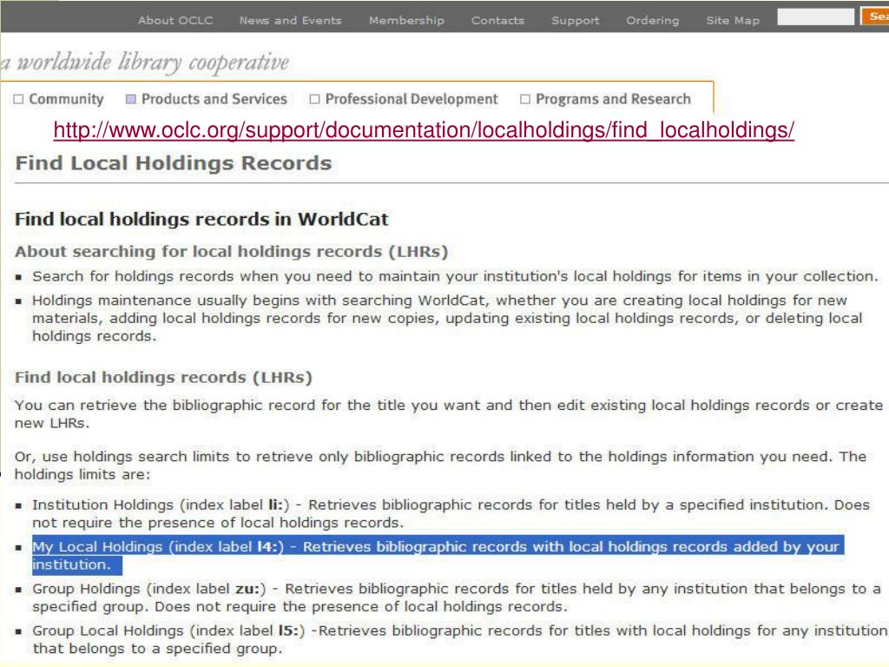Click the orange Search button

[x=875, y=17]
